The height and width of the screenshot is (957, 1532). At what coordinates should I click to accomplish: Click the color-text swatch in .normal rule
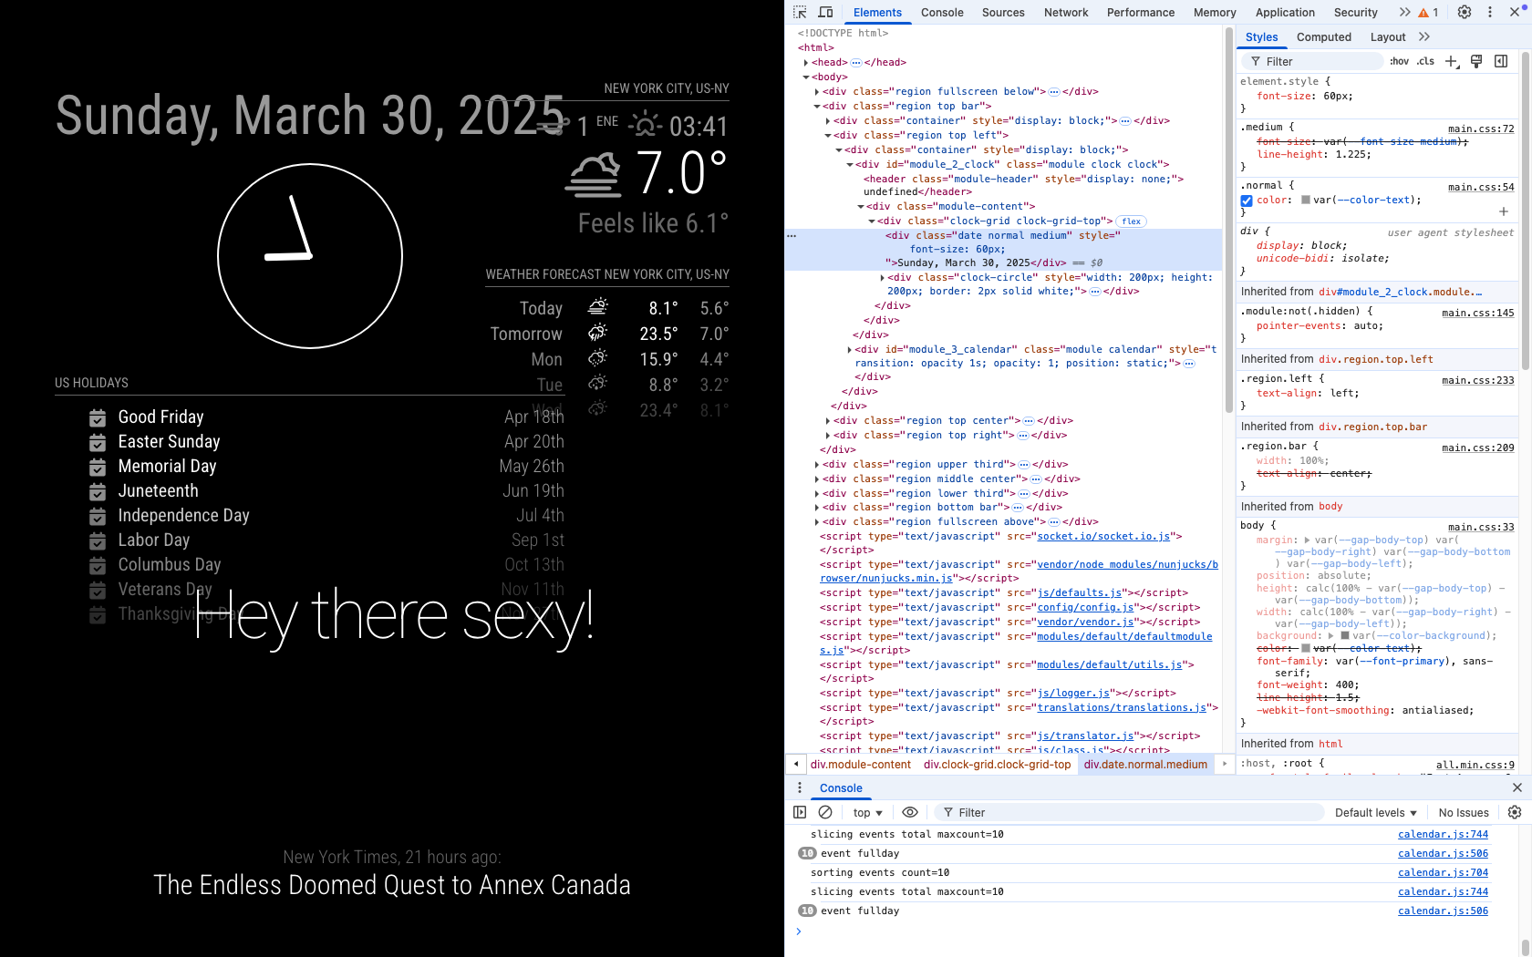pyautogui.click(x=1306, y=201)
